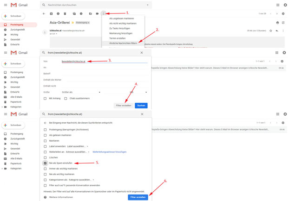The width and height of the screenshot is (288, 201).
Task: Select 'Ähnliche Nachrichten filtern' from the menu
Action: 123,43
